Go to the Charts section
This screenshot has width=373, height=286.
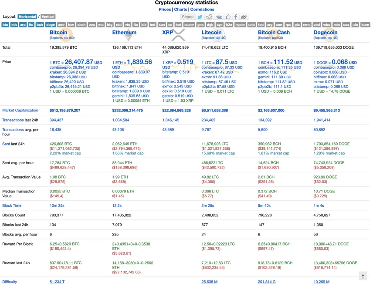(x=180, y=10)
